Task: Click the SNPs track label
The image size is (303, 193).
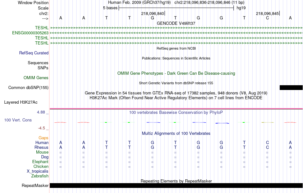Action: (x=43, y=68)
